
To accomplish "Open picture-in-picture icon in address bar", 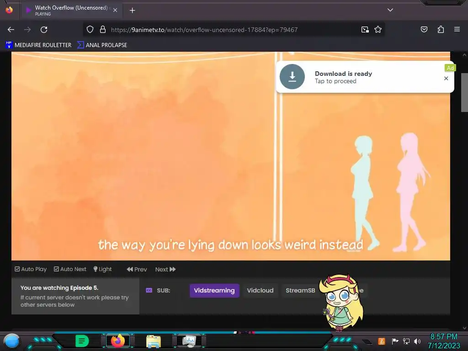I will (x=365, y=30).
